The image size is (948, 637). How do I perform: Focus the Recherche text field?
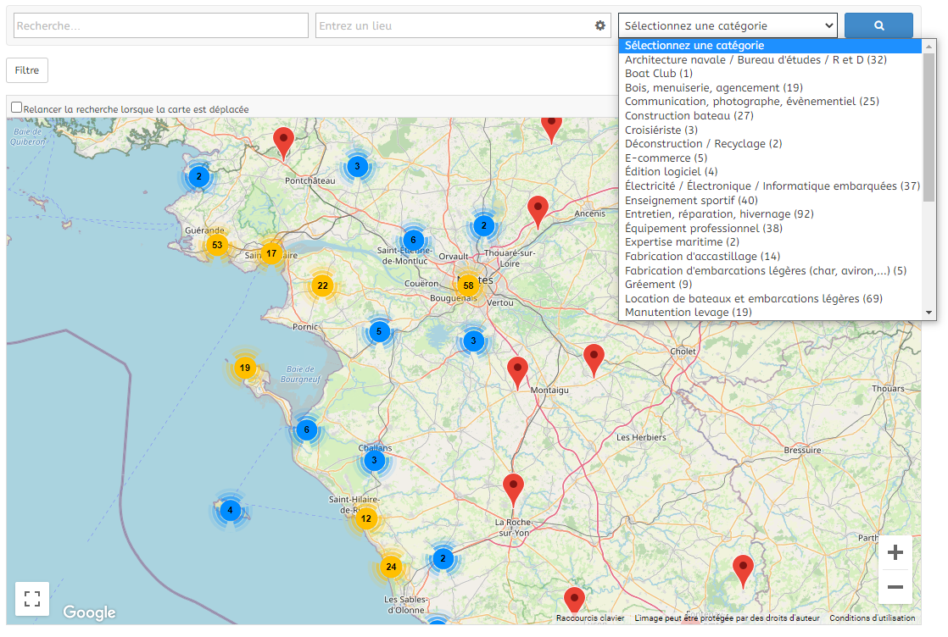click(161, 25)
